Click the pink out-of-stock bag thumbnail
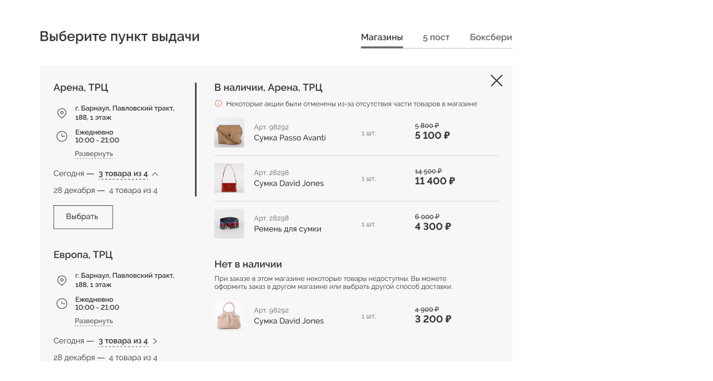This screenshot has height=381, width=713. [x=229, y=316]
